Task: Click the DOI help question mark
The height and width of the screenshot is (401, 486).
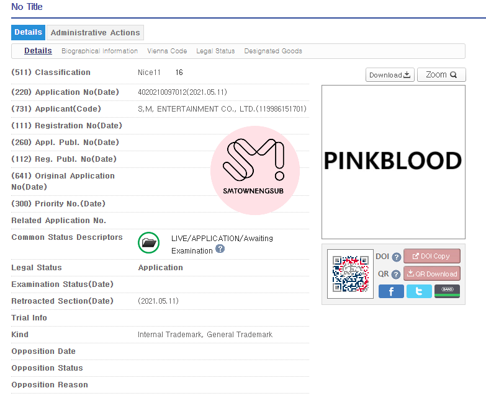Action: pyautogui.click(x=397, y=257)
